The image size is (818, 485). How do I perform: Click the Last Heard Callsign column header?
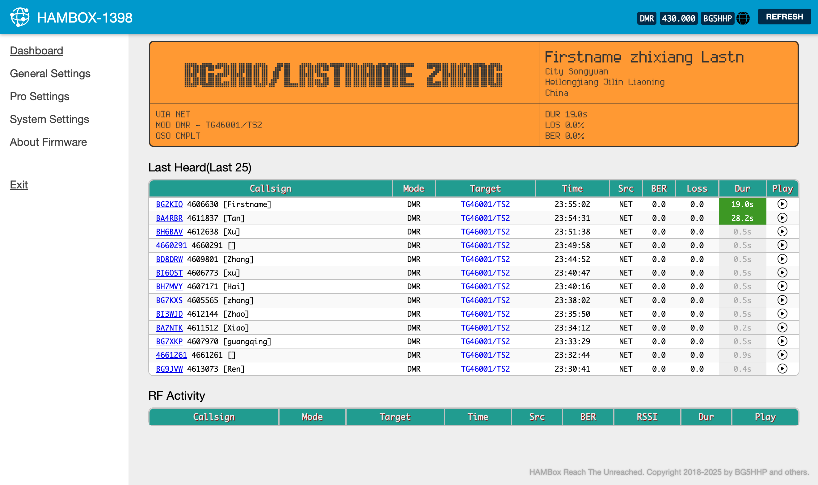(271, 188)
